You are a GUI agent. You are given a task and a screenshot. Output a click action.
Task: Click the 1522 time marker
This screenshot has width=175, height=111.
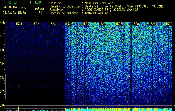[36, 24]
